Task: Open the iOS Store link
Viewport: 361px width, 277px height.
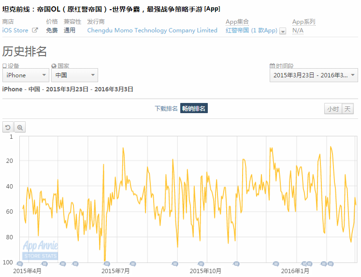Action: pos(15,30)
